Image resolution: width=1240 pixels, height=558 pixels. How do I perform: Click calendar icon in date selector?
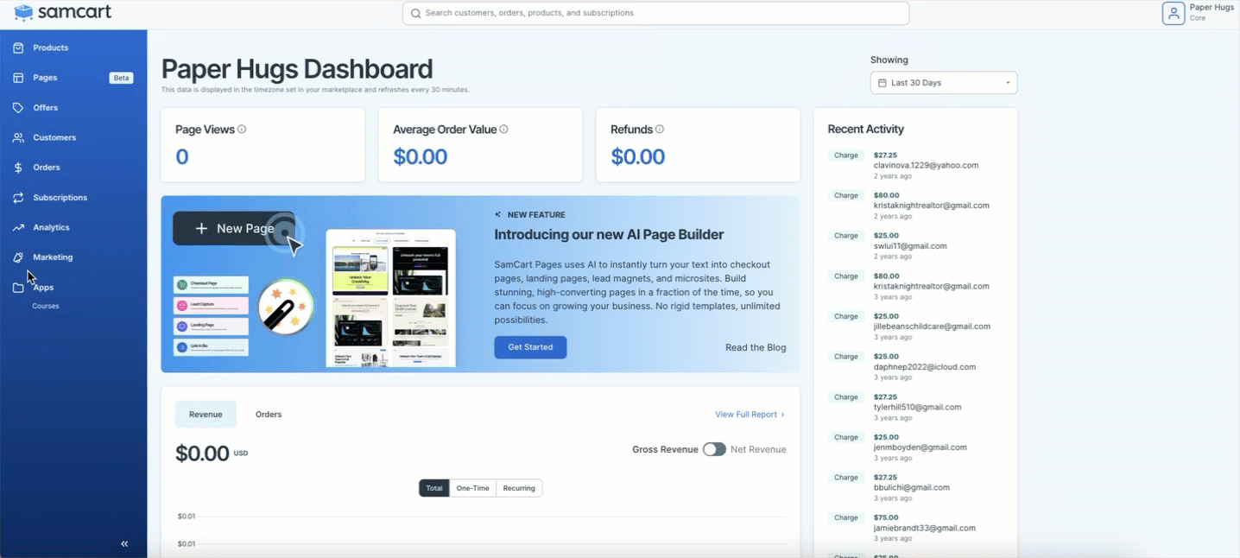pyautogui.click(x=882, y=83)
